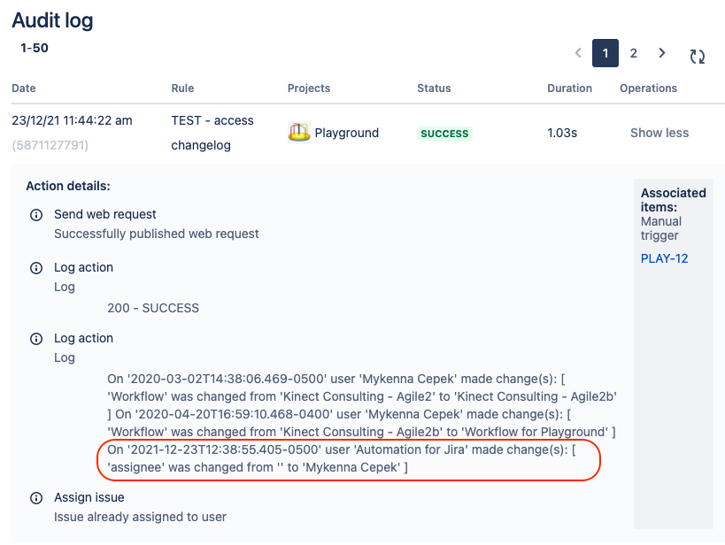Click info icon beside Assign issue

[36, 498]
